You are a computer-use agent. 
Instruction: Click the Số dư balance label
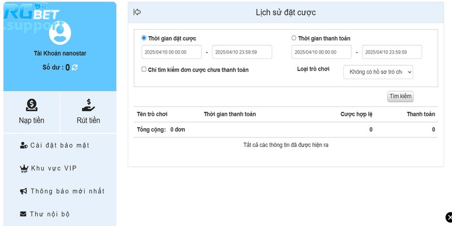(x=53, y=67)
